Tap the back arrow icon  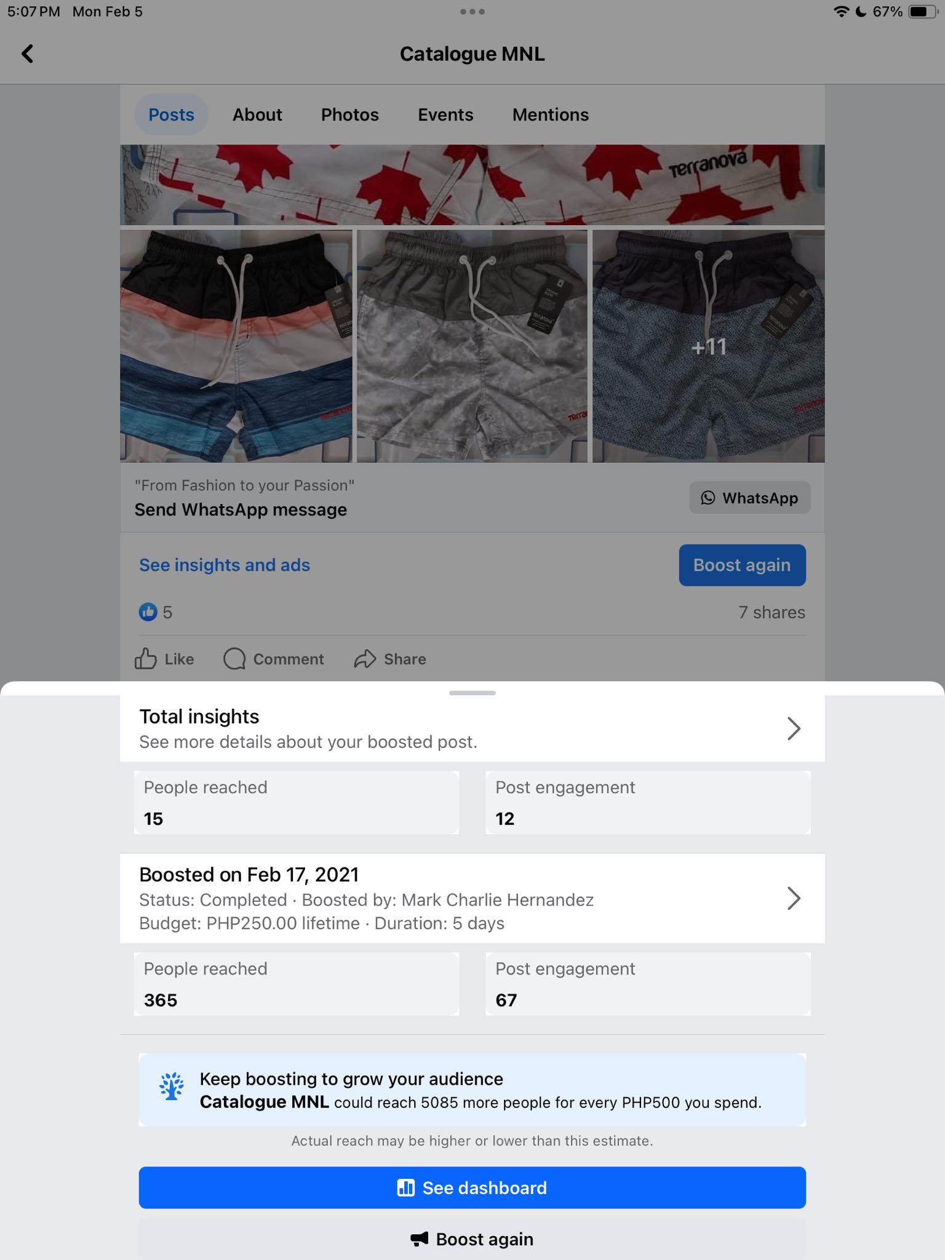[28, 54]
